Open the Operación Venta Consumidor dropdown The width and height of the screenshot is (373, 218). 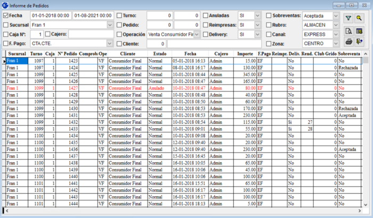[x=197, y=35]
